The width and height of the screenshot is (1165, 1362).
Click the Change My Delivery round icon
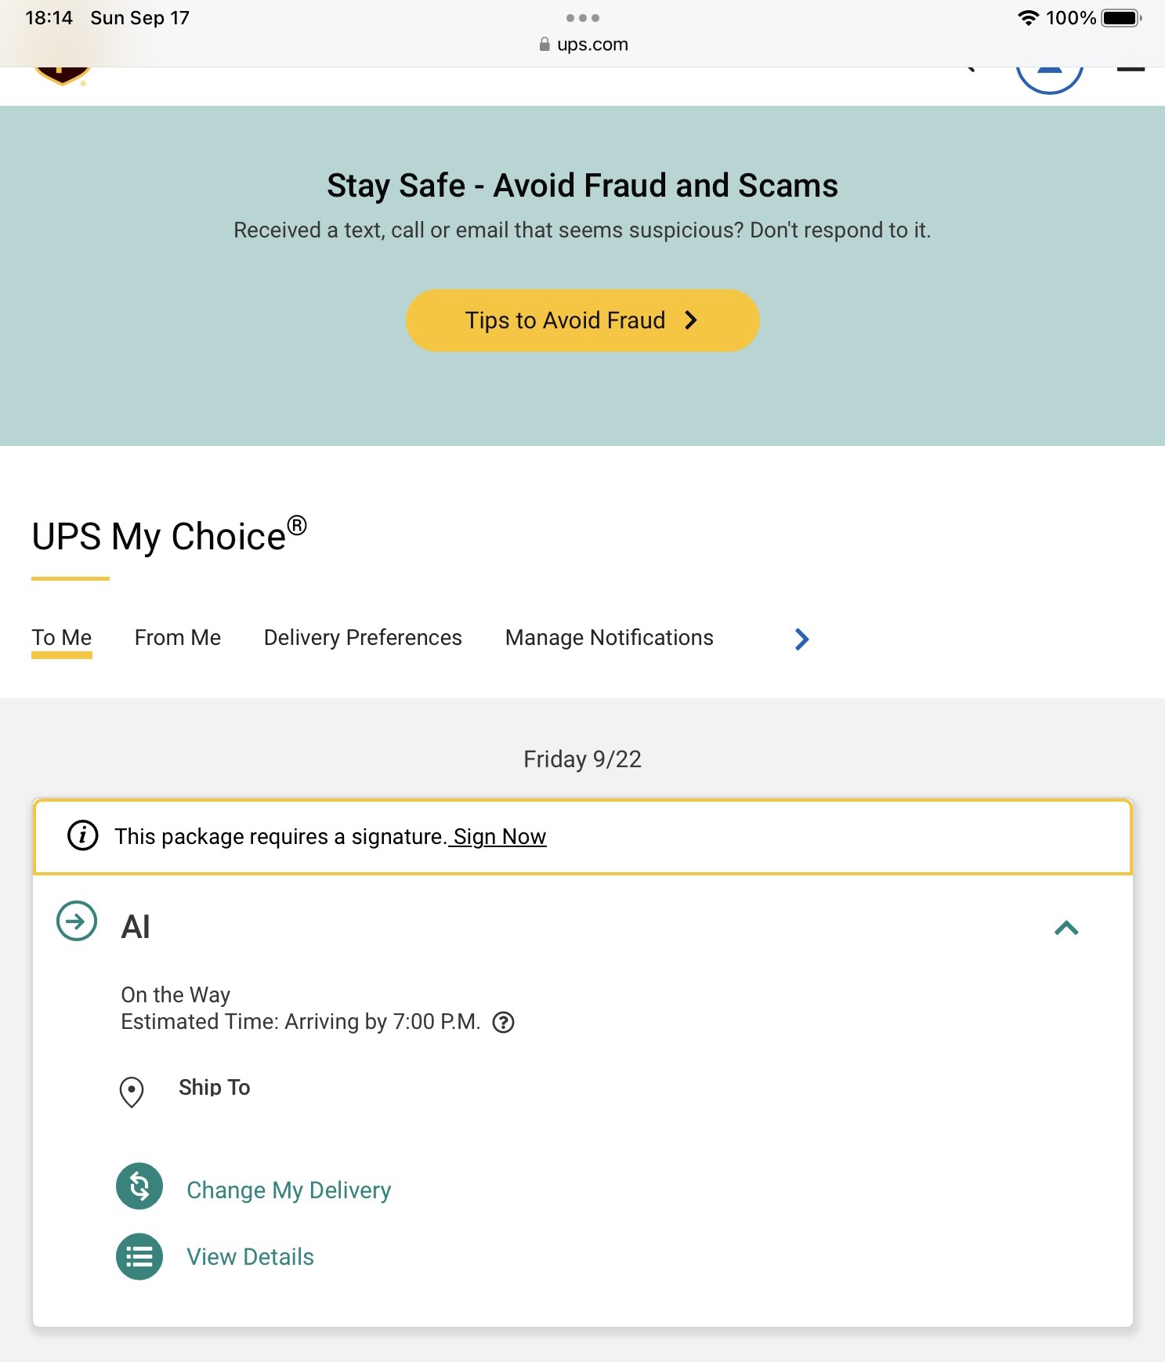click(x=139, y=1186)
